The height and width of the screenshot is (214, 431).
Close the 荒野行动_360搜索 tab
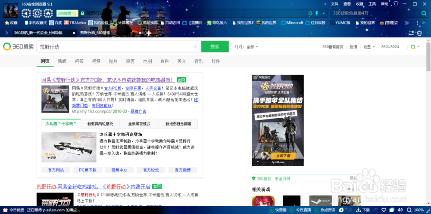pos(140,33)
